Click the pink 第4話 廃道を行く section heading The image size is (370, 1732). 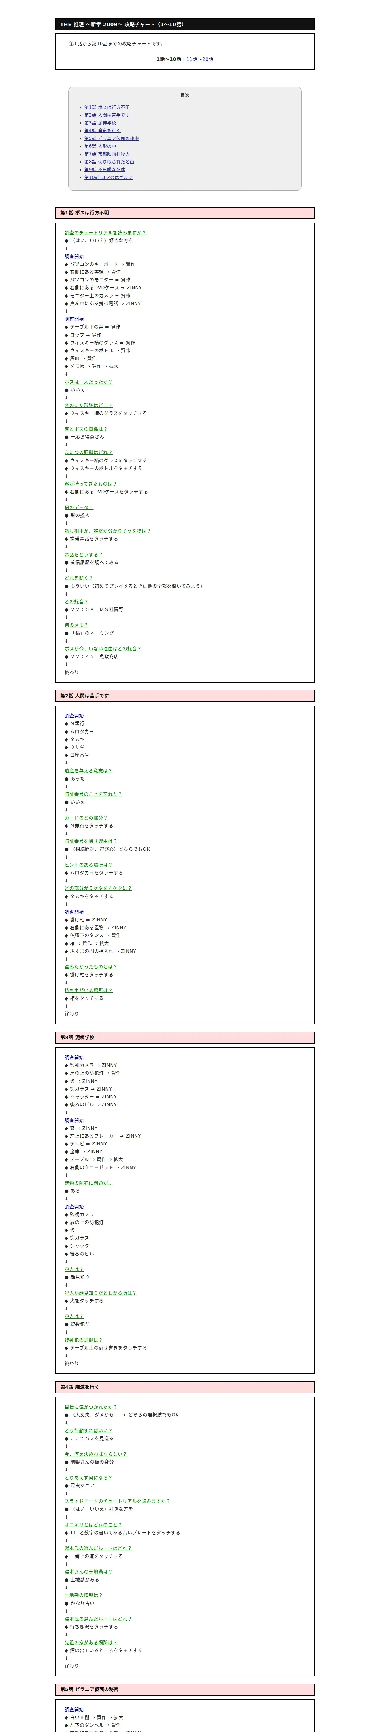coord(185,1387)
